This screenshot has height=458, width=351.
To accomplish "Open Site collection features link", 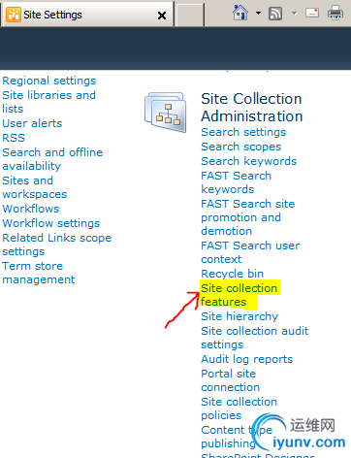I will (239, 295).
